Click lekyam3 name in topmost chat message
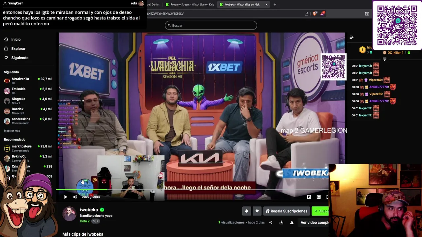422x237 pixels. pos(365,66)
